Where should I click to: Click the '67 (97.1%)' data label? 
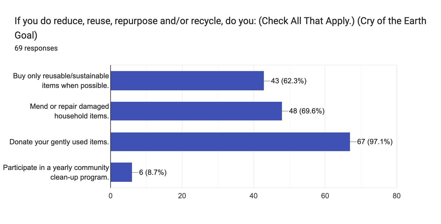[375, 142]
